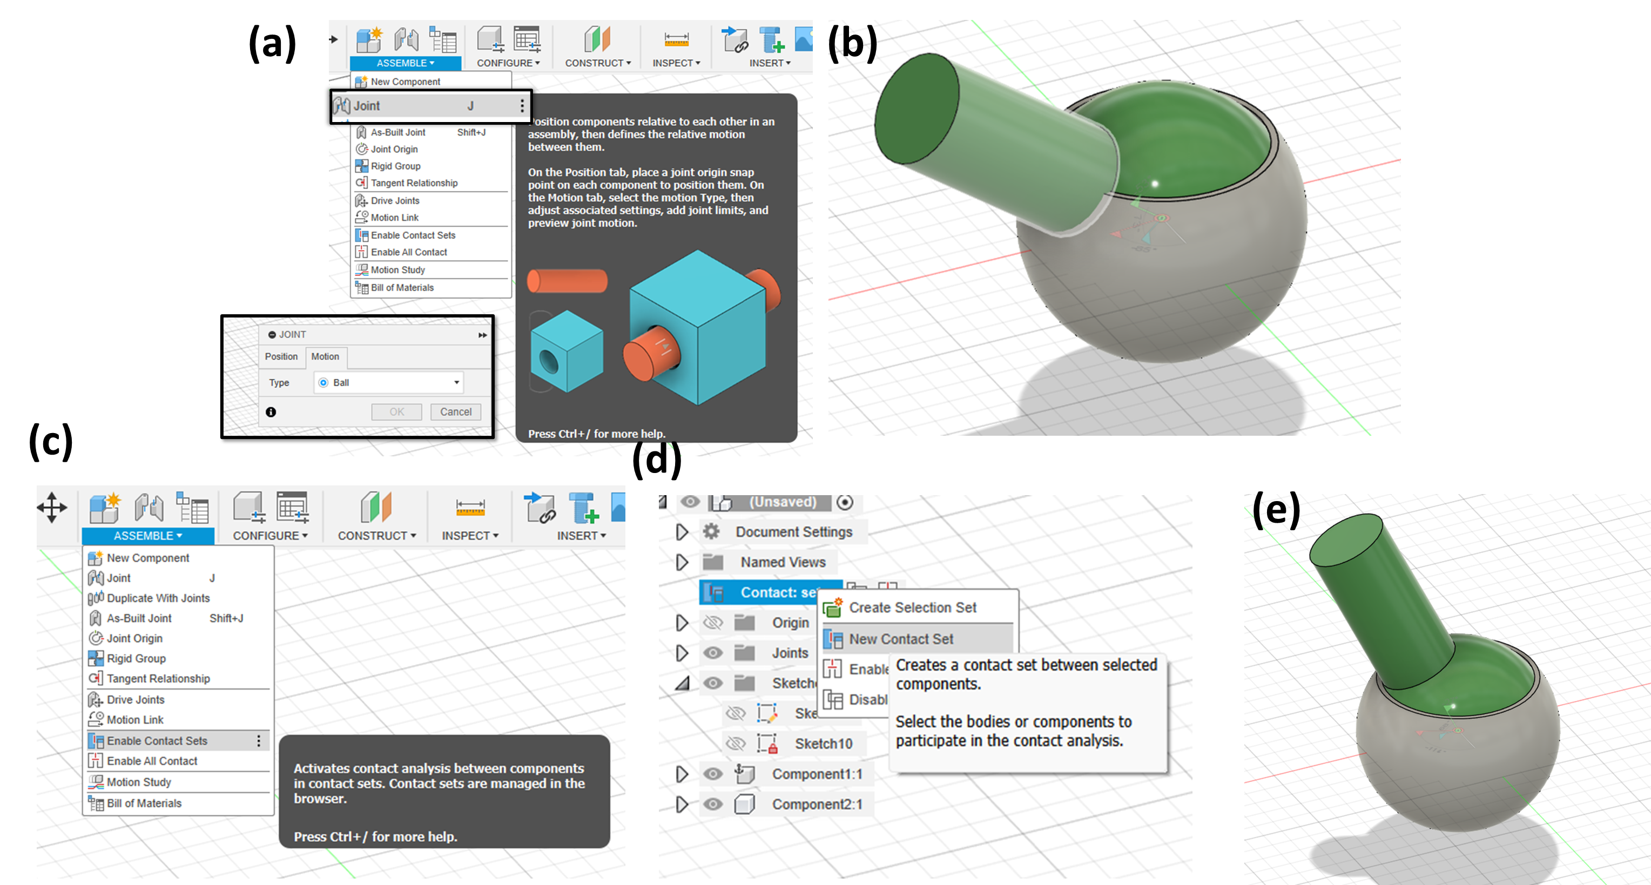Click Cancel in the JOINT dialog
Screen dimensions: 1651x885
456,412
